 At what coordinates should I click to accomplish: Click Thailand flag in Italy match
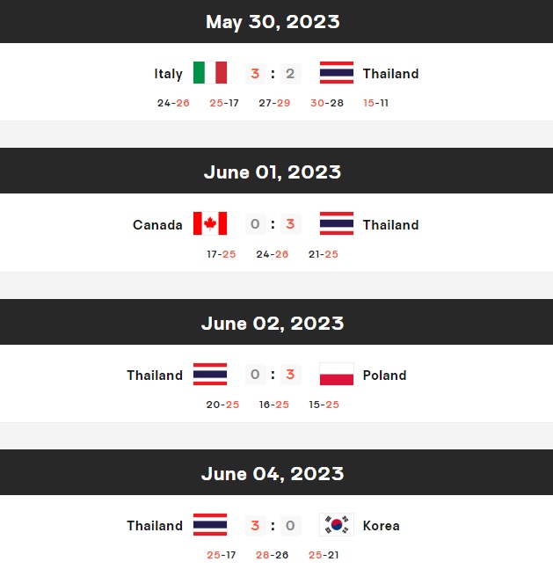pos(337,73)
